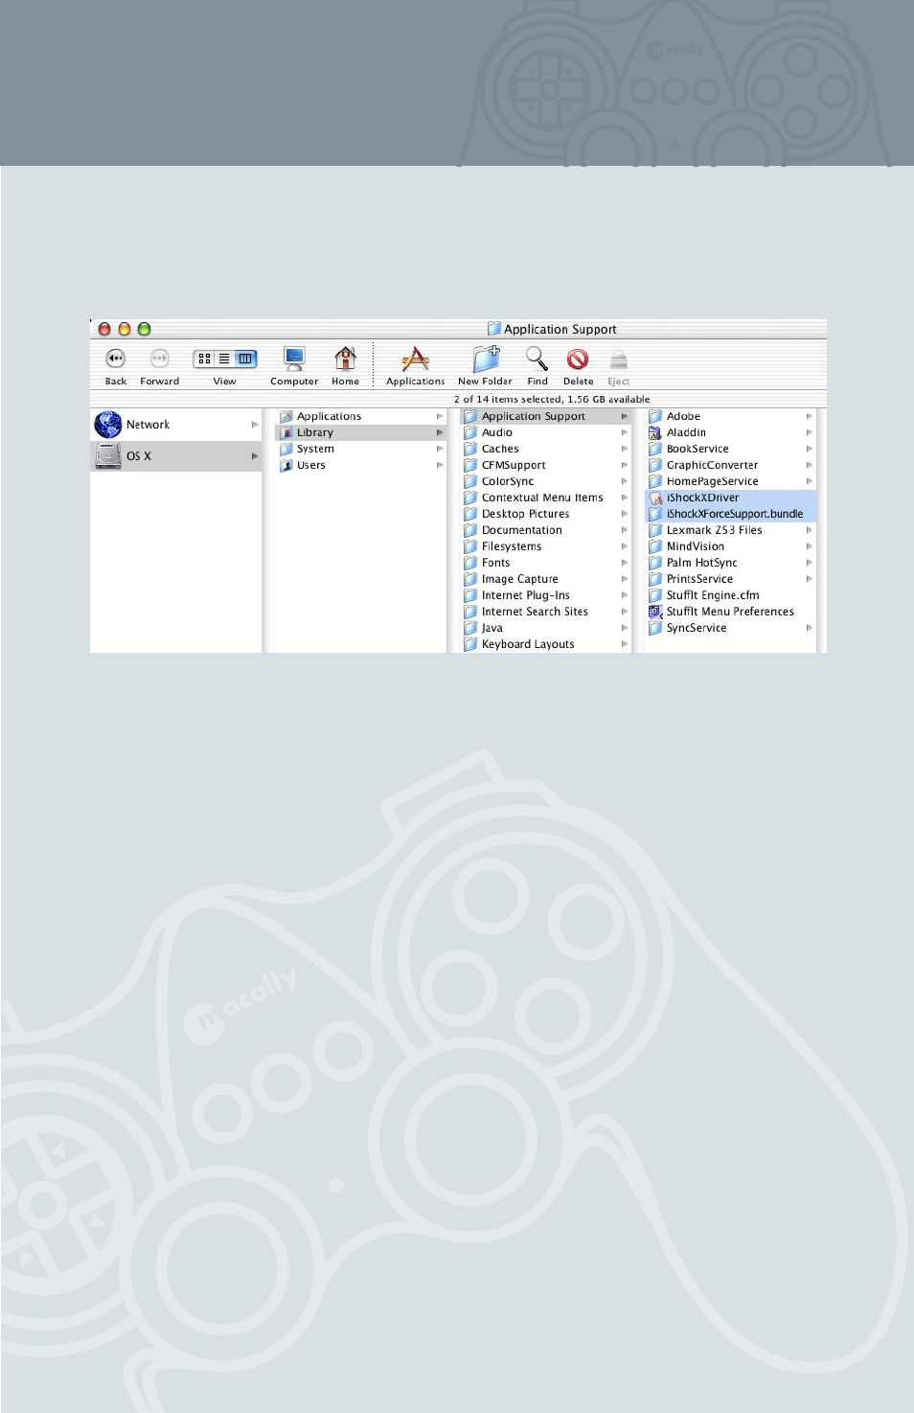The width and height of the screenshot is (914, 1413).
Task: Click the Forward toolbar arrow
Action: [x=159, y=359]
